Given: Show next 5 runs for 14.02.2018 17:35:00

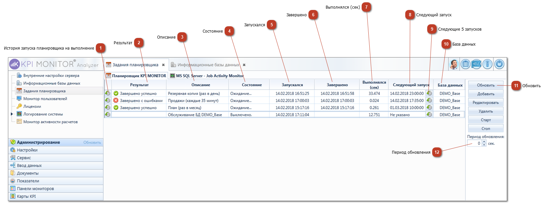Looking at the screenshot, I should tap(429, 100).
